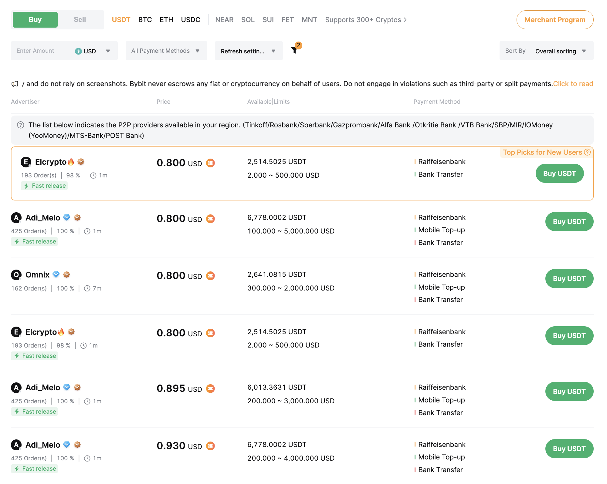Expand the All Payment Methods dropdown
The width and height of the screenshot is (607, 484).
pyautogui.click(x=166, y=51)
